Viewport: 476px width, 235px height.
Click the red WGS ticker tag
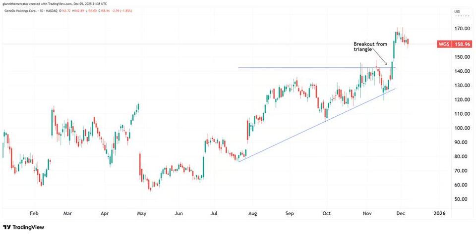pos(444,44)
